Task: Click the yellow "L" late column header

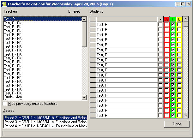Action: pos(179,19)
